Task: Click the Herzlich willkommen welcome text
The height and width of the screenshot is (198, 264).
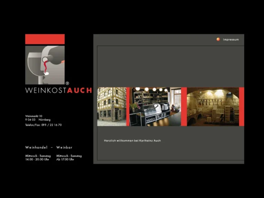Action: point(132,141)
